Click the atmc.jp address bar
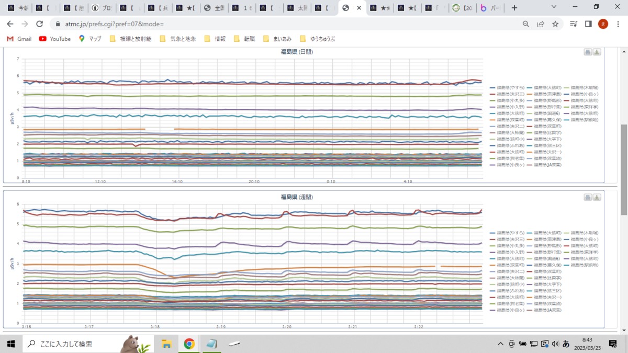 coord(288,24)
